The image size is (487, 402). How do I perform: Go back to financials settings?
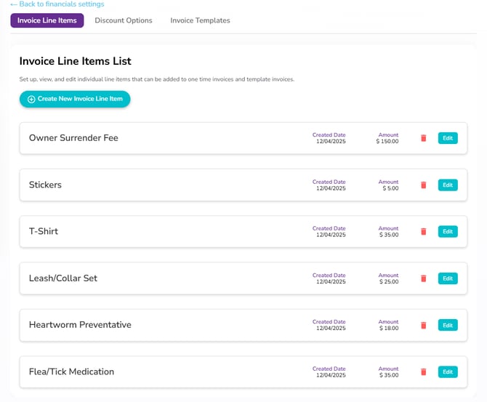point(57,4)
